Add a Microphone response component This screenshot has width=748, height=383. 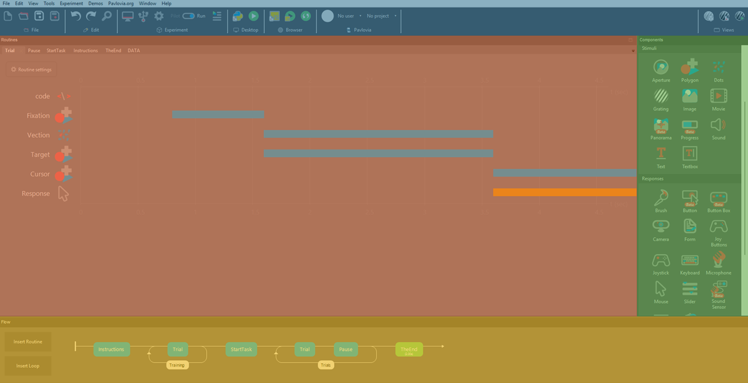719,263
